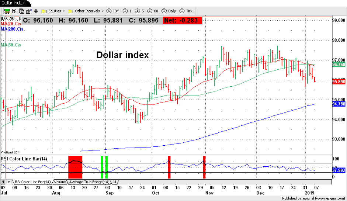347x201 pixels.
Task: Click the MA(200,C)s legend label
Action: click(13, 29)
